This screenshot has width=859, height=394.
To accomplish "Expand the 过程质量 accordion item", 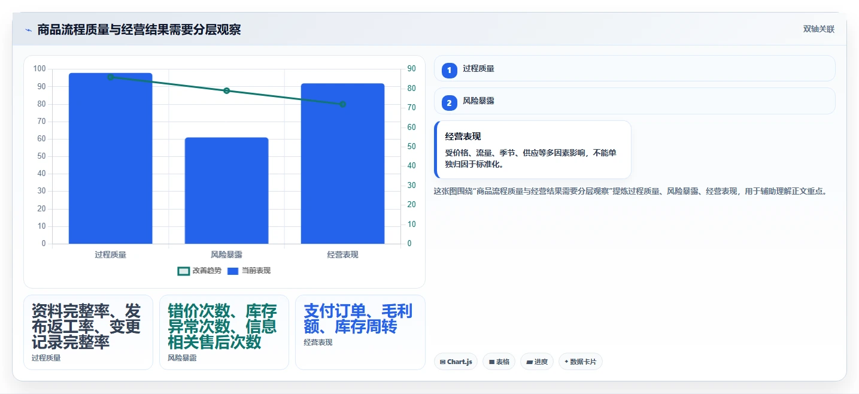I will click(x=634, y=68).
